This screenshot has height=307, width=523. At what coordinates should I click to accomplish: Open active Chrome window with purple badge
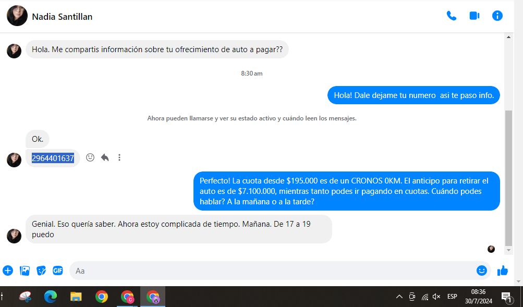153,297
